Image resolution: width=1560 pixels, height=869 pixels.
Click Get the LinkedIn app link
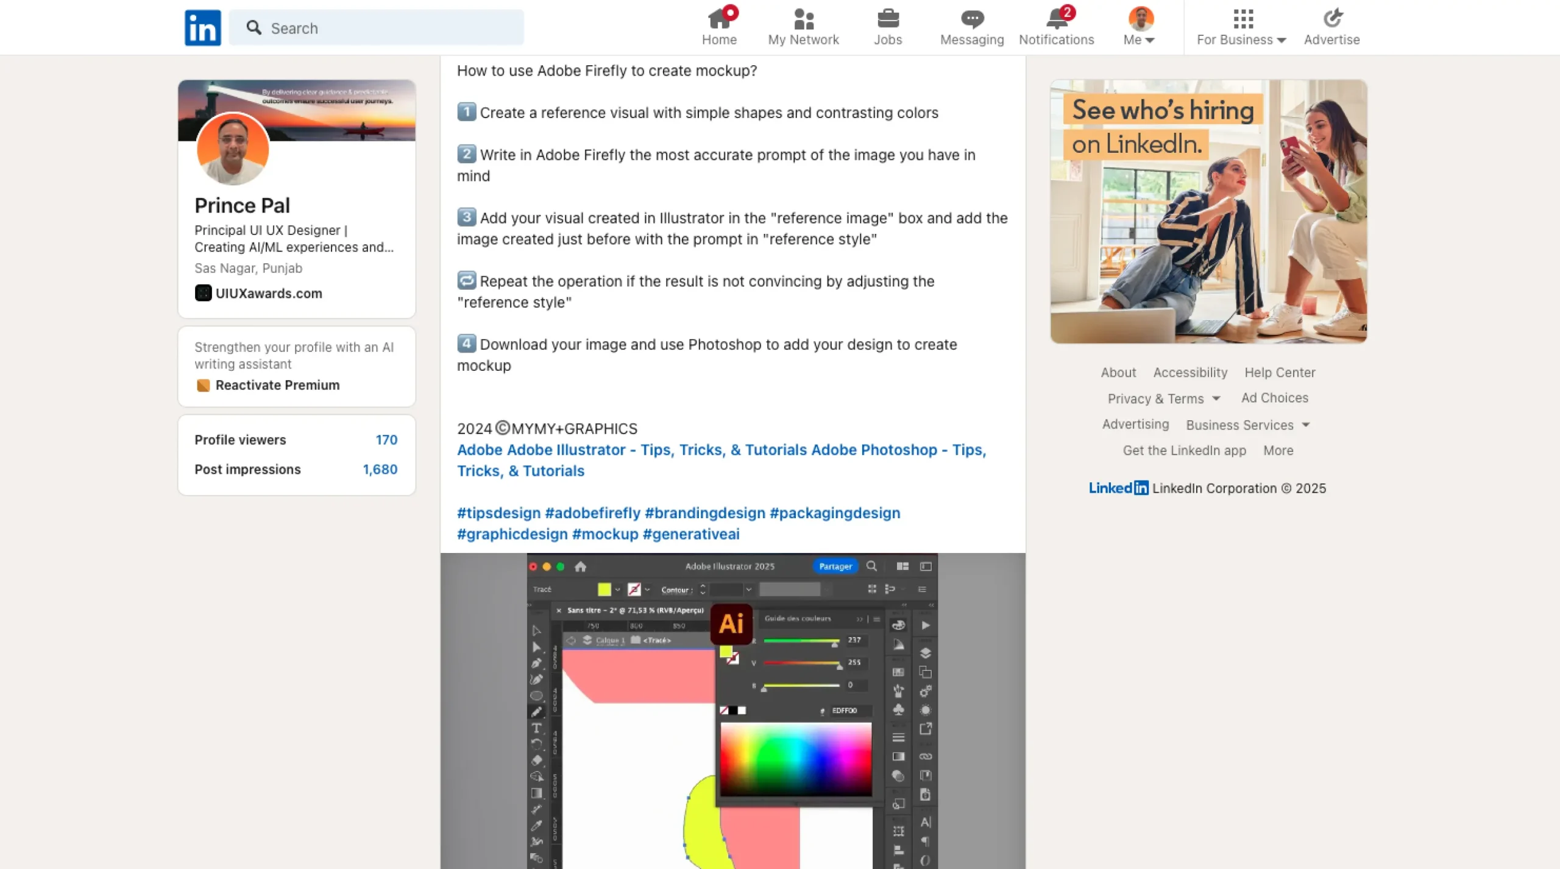[1184, 450]
